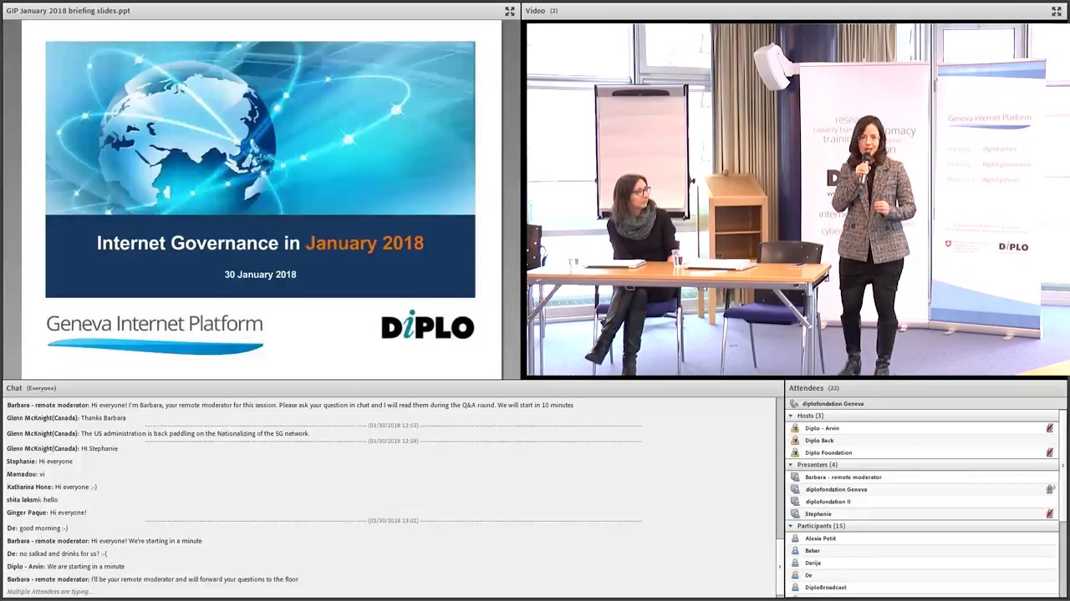Click host icon next to Diplo Foundation
The height and width of the screenshot is (601, 1070).
coord(795,452)
